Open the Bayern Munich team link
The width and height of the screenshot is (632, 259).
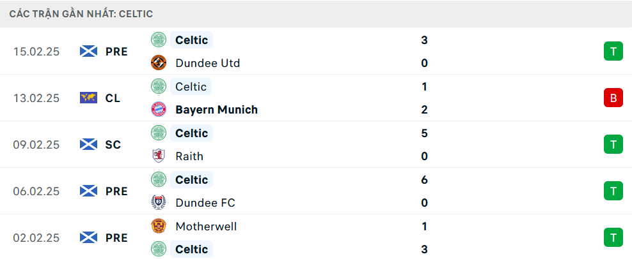click(216, 110)
